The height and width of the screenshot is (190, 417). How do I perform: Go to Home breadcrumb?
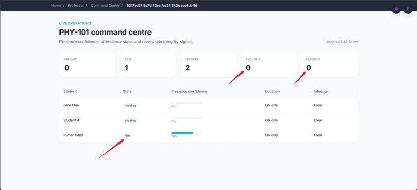(x=56, y=5)
